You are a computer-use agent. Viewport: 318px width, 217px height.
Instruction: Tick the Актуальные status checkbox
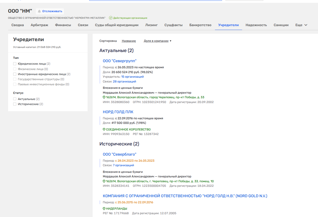click(x=15, y=99)
